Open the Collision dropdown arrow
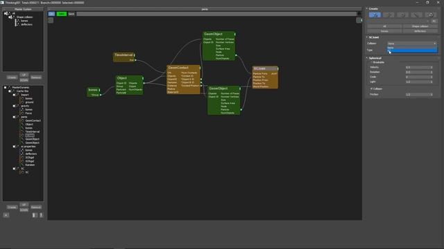444x249 pixels. (435, 44)
